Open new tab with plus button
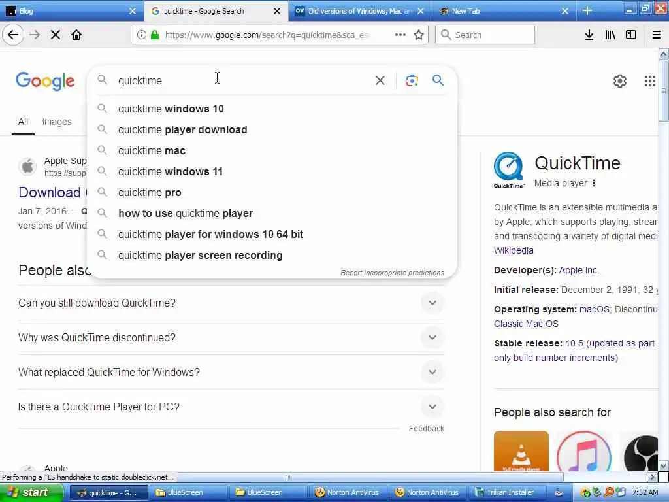Image resolution: width=669 pixels, height=502 pixels. [x=587, y=10]
